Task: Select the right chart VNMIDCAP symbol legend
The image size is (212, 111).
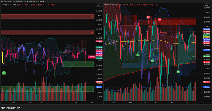Action: pyautogui.click(x=112, y=5)
